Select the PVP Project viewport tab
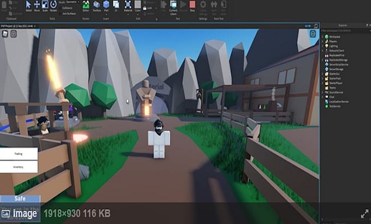The width and height of the screenshot is (371, 224). [x=18, y=26]
